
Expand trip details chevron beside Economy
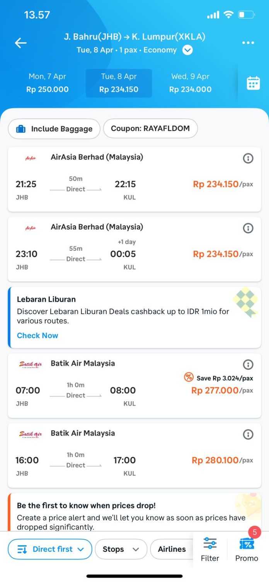[x=187, y=50]
